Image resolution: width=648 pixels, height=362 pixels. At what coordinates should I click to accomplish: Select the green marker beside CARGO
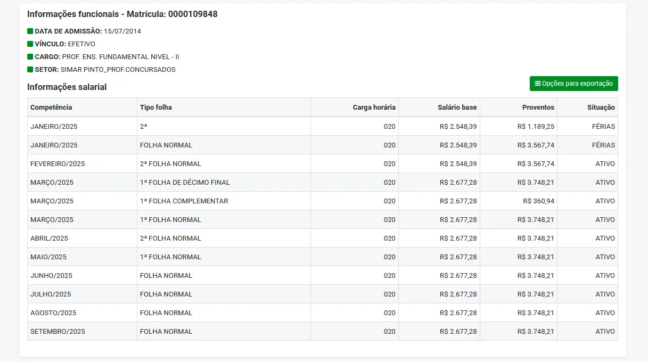point(30,57)
